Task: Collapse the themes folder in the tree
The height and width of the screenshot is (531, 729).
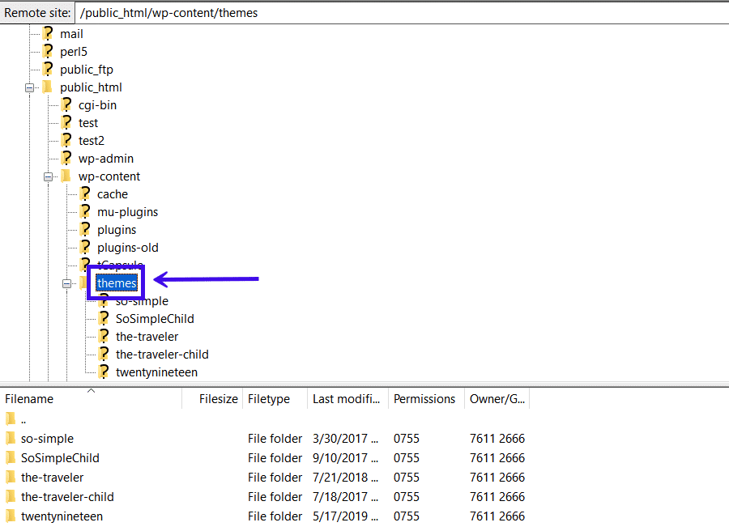Action: pos(66,282)
